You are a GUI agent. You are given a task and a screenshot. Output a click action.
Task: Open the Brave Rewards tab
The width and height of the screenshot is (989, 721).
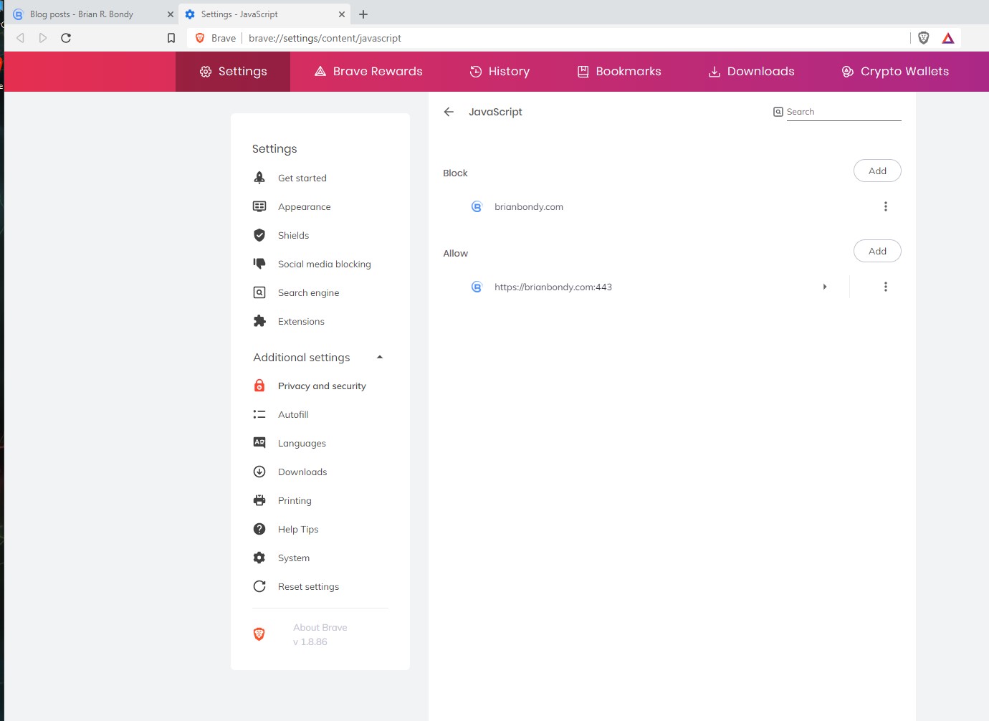coord(368,72)
